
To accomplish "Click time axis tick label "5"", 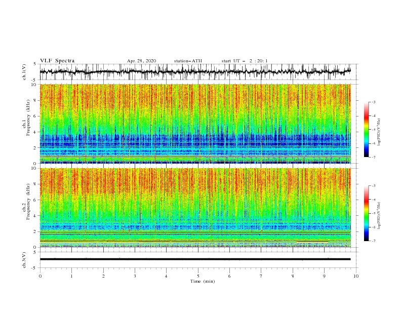I will click(x=198, y=276).
